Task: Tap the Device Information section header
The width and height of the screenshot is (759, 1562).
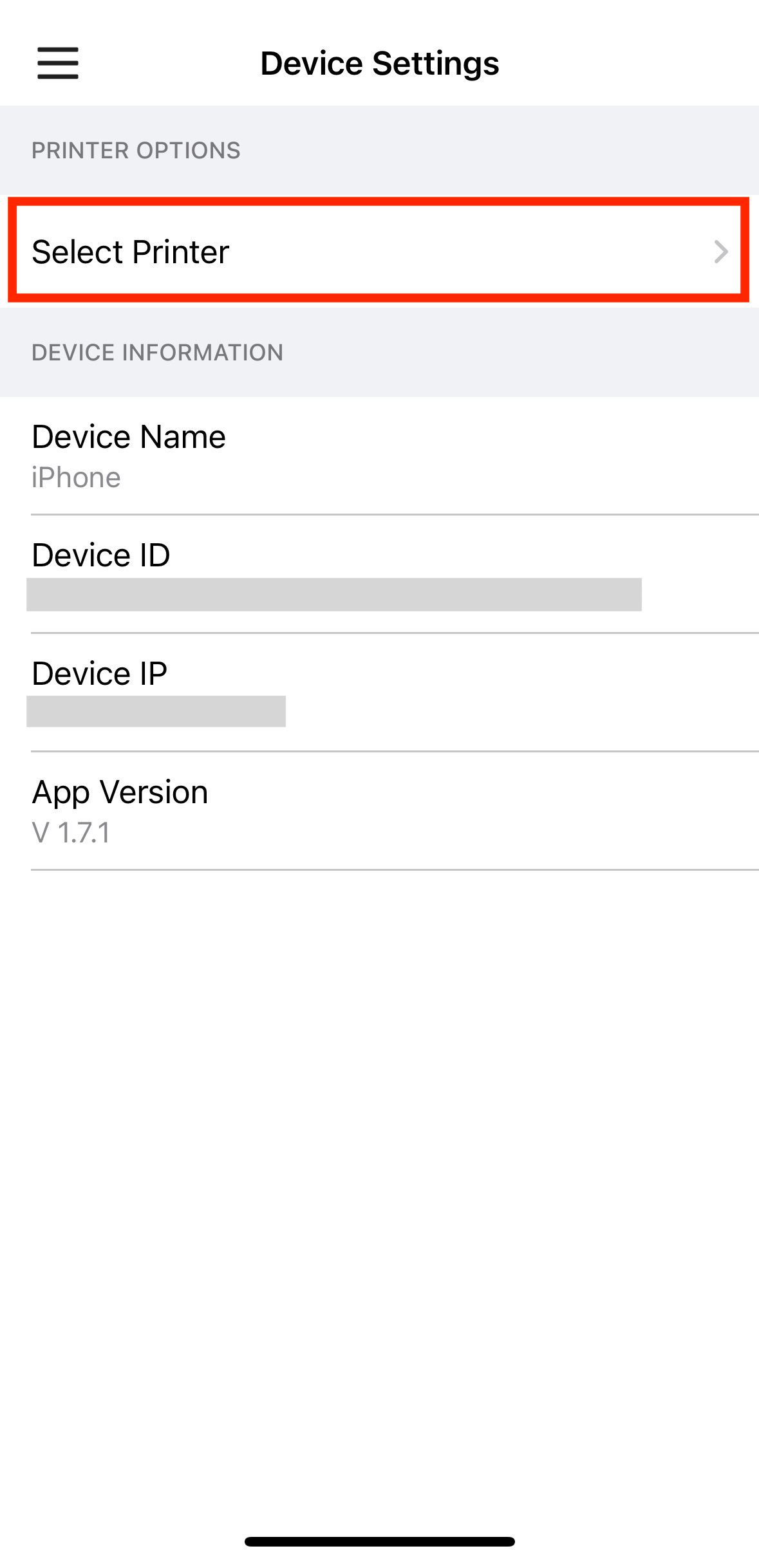Action: 158,353
